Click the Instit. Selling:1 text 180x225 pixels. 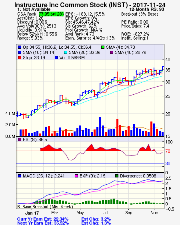[135, 38]
